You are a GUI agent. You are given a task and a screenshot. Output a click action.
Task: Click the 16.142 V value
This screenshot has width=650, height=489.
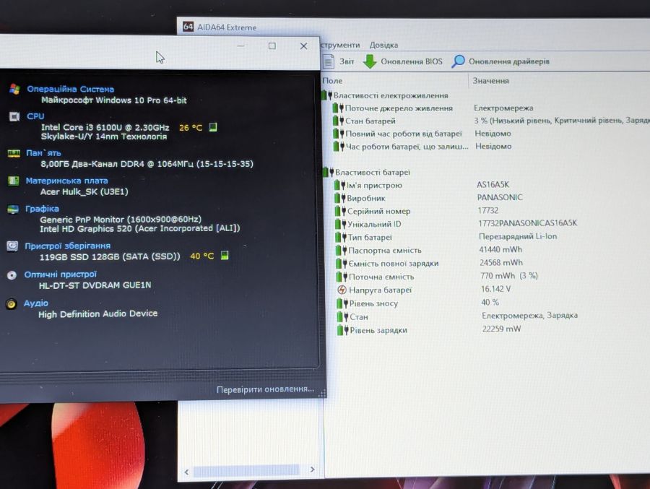click(x=495, y=289)
